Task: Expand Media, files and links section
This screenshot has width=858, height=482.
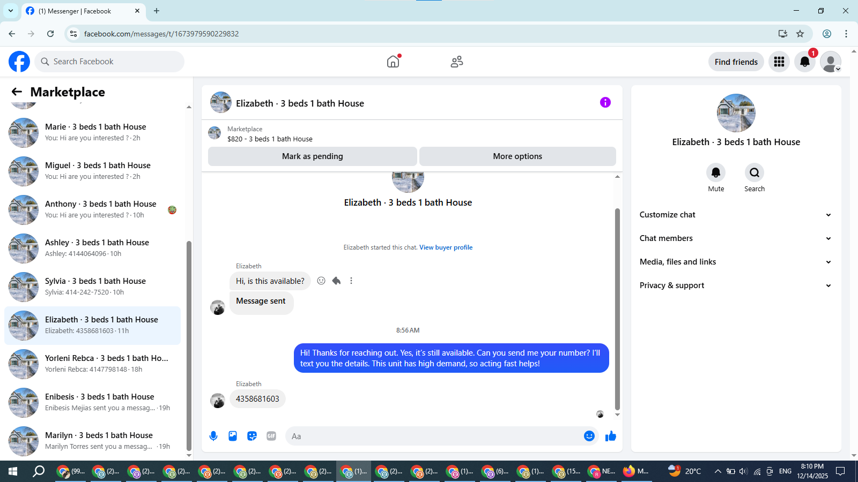Action: coord(736,262)
